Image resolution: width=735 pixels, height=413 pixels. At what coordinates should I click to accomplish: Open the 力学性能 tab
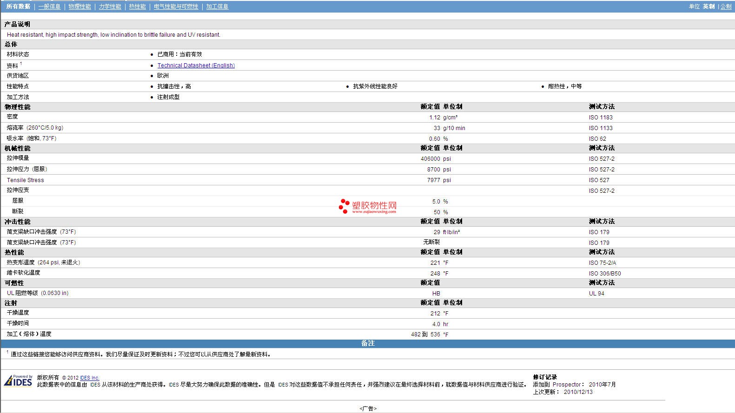pos(110,7)
